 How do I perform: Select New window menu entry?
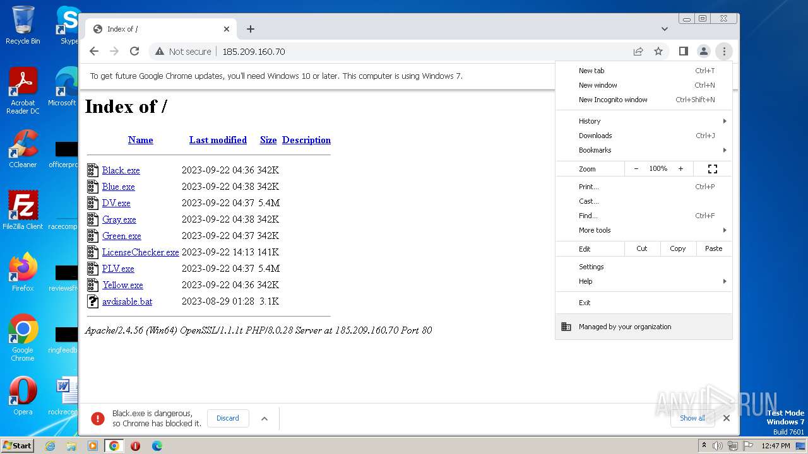(644, 85)
